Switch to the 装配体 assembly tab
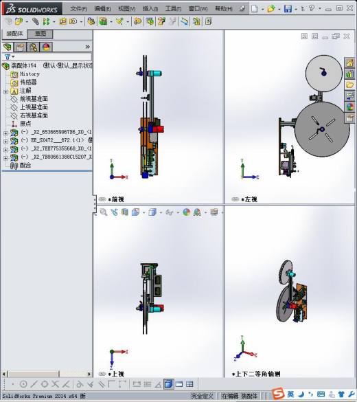This screenshot has width=357, height=402. [x=14, y=34]
